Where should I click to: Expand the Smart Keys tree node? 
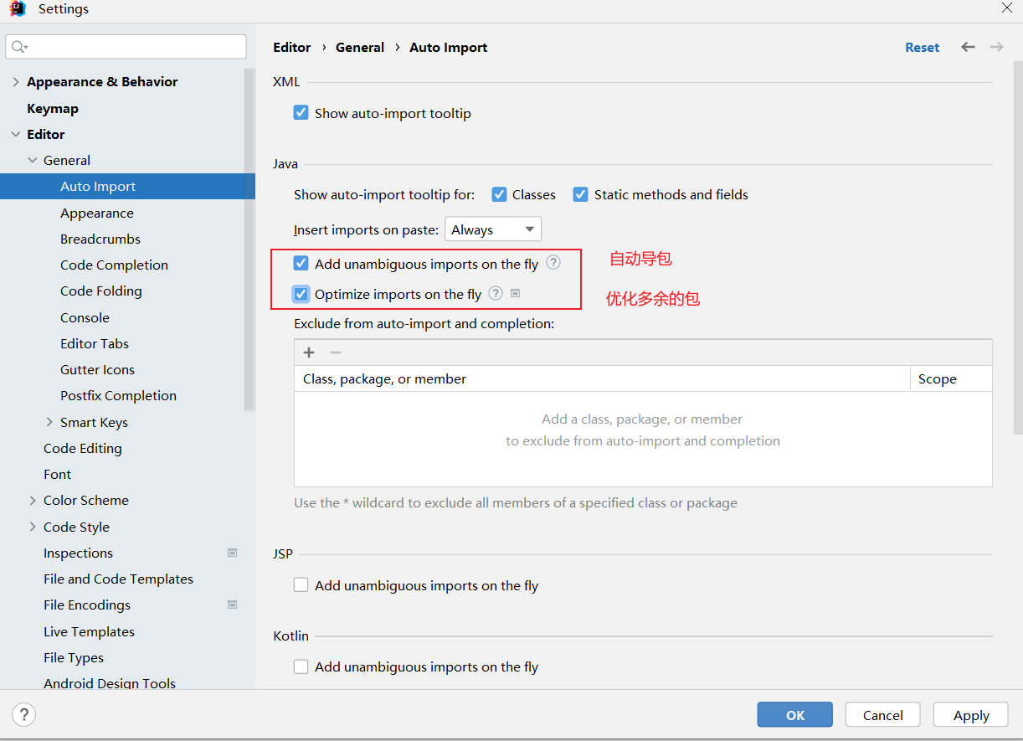[49, 422]
